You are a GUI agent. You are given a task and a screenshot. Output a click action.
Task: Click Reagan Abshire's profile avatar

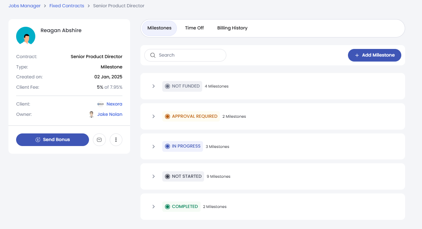26,36
